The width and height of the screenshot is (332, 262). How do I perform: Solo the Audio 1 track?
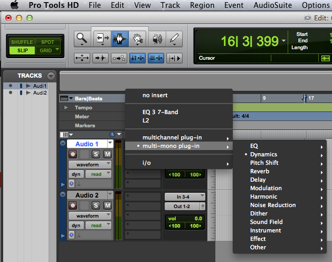[x=96, y=154]
